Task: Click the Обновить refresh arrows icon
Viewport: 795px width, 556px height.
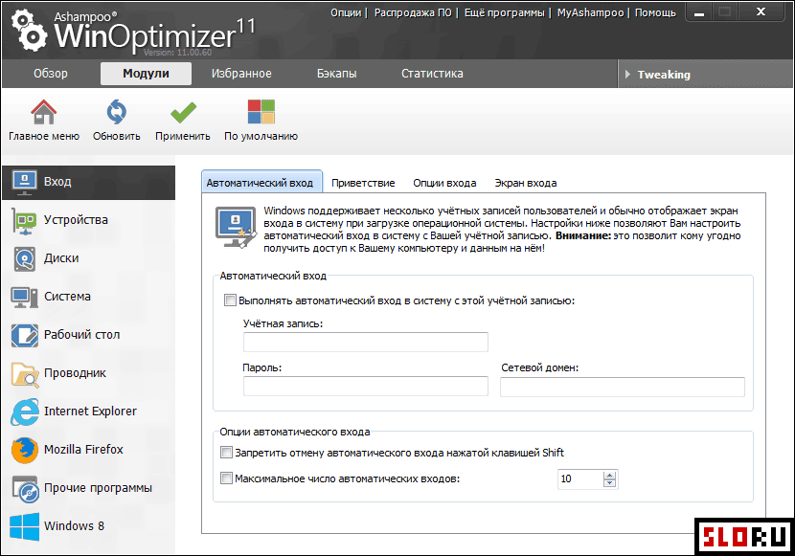Action: pos(117,111)
